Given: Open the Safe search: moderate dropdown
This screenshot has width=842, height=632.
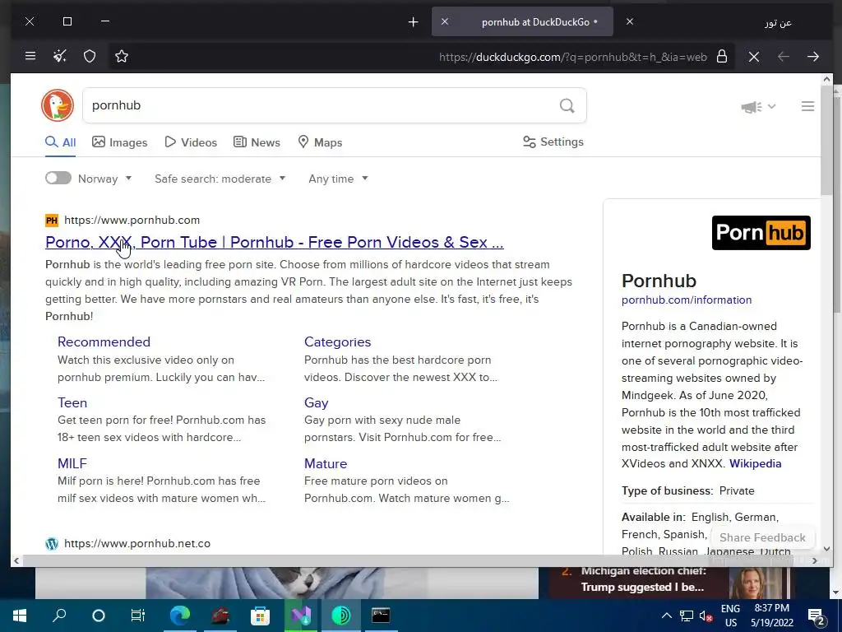Looking at the screenshot, I should (220, 179).
